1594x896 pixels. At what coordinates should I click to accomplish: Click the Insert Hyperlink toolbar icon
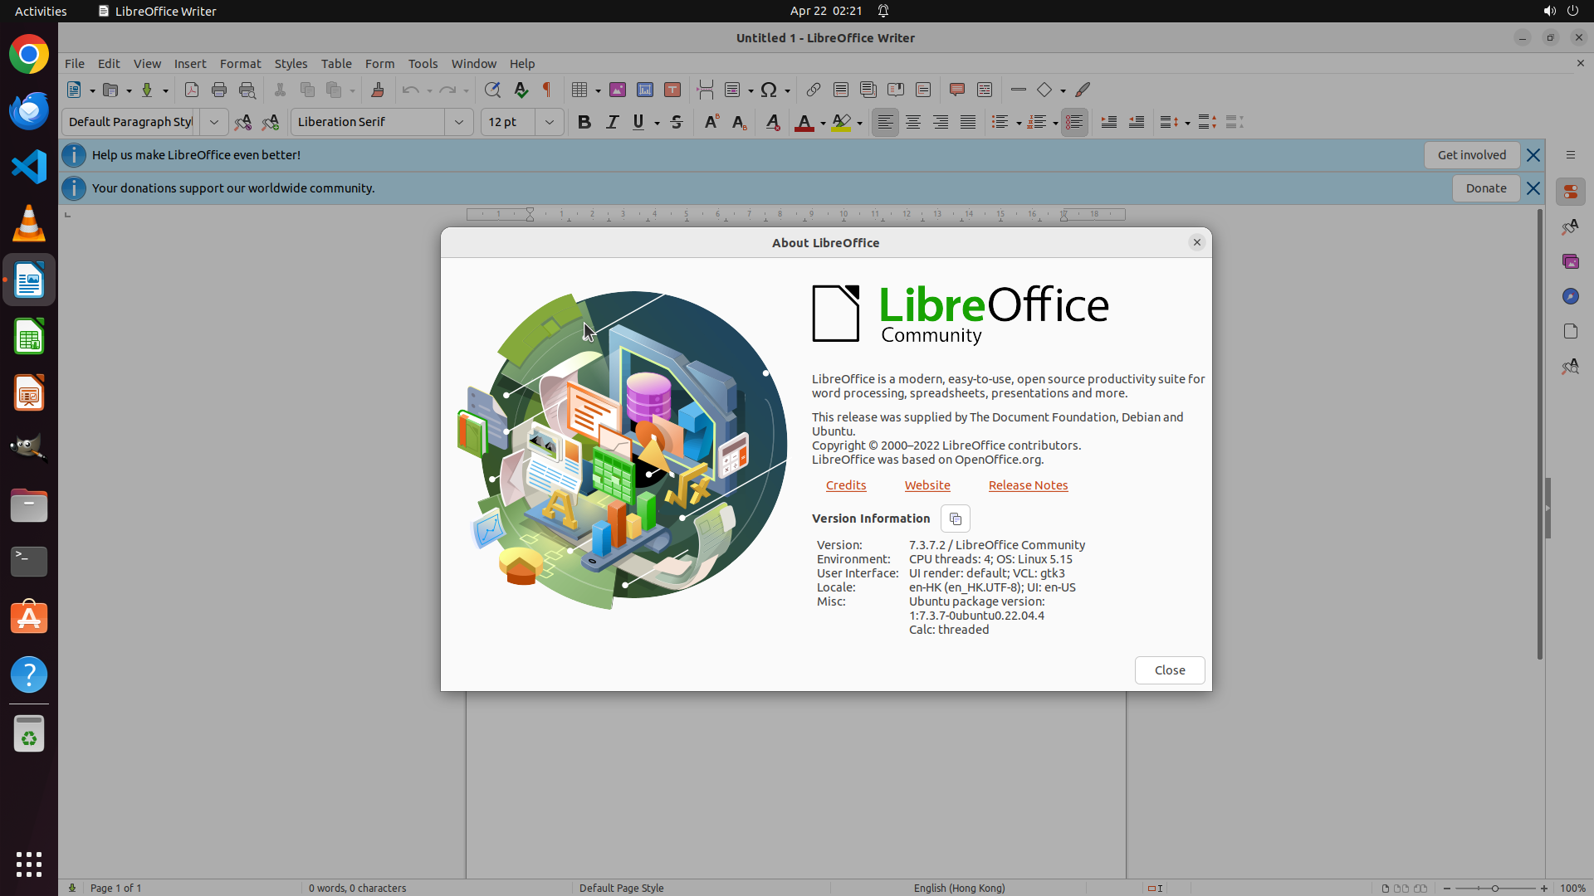click(814, 90)
